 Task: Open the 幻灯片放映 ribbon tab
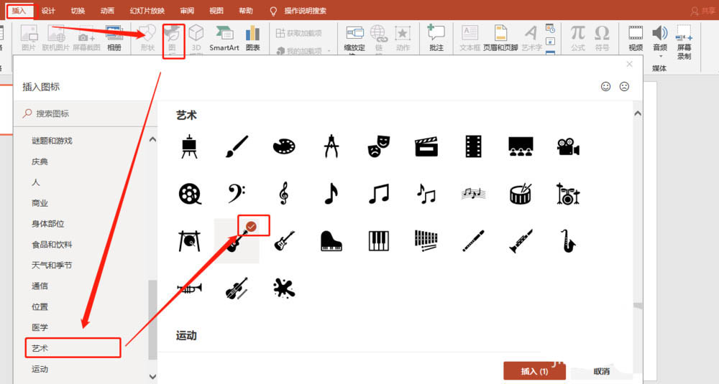[x=147, y=11]
